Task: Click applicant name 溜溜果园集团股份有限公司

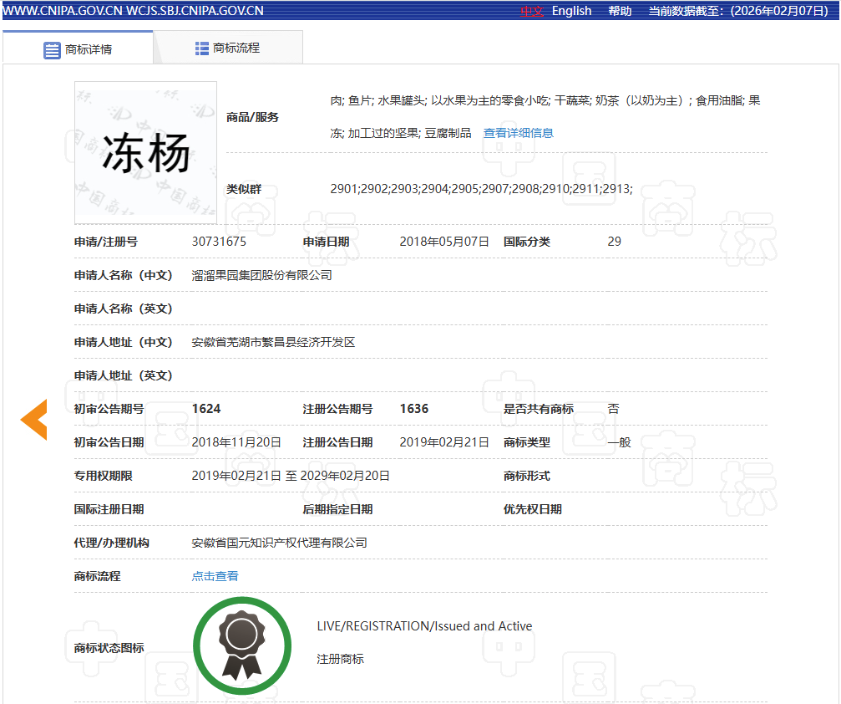Action: point(261,275)
